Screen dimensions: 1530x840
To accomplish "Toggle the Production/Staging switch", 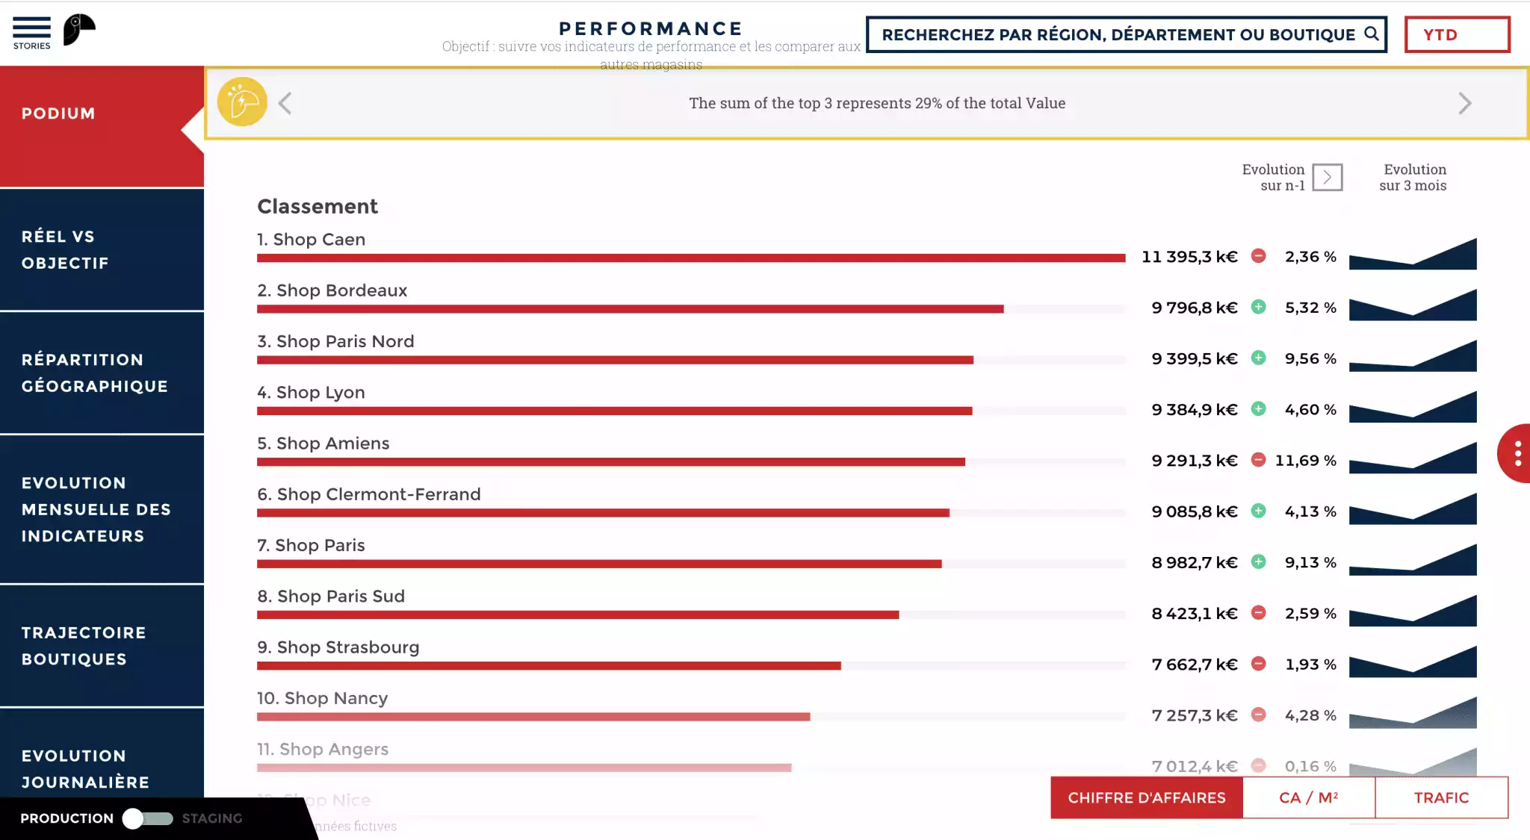I will pos(148,818).
